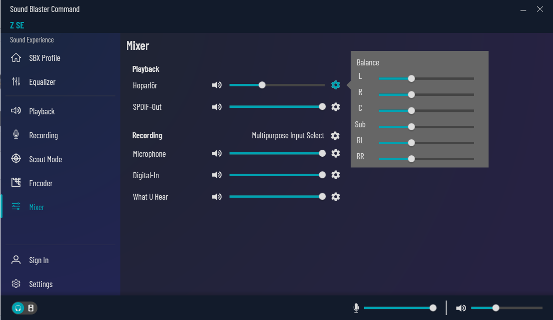553x320 pixels.
Task: Open SPDIF-Out settings gear
Action: tap(336, 107)
